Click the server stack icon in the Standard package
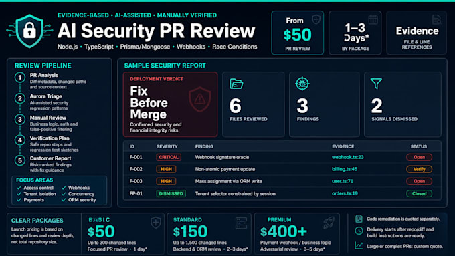 coord(241,223)
